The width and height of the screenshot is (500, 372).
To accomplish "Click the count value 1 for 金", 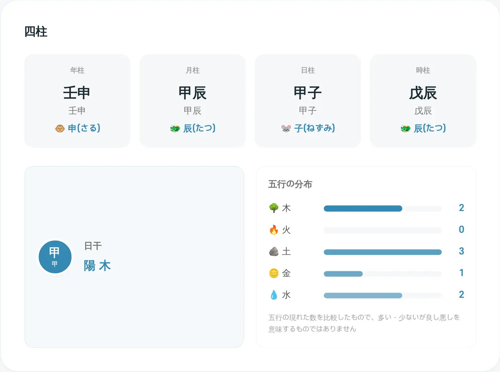I will click(x=461, y=273).
